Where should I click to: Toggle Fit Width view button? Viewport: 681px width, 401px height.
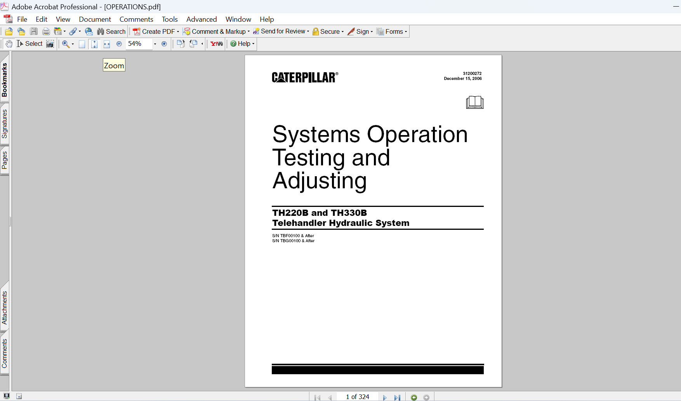(107, 44)
